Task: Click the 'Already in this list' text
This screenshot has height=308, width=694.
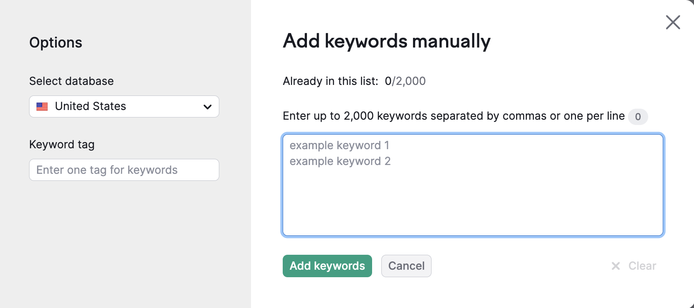Action: 330,81
